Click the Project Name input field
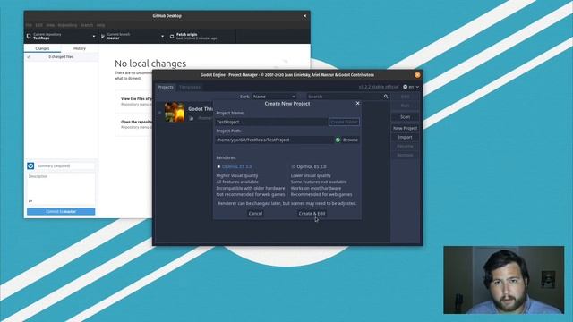Image resolution: width=573 pixels, height=322 pixels. point(271,122)
